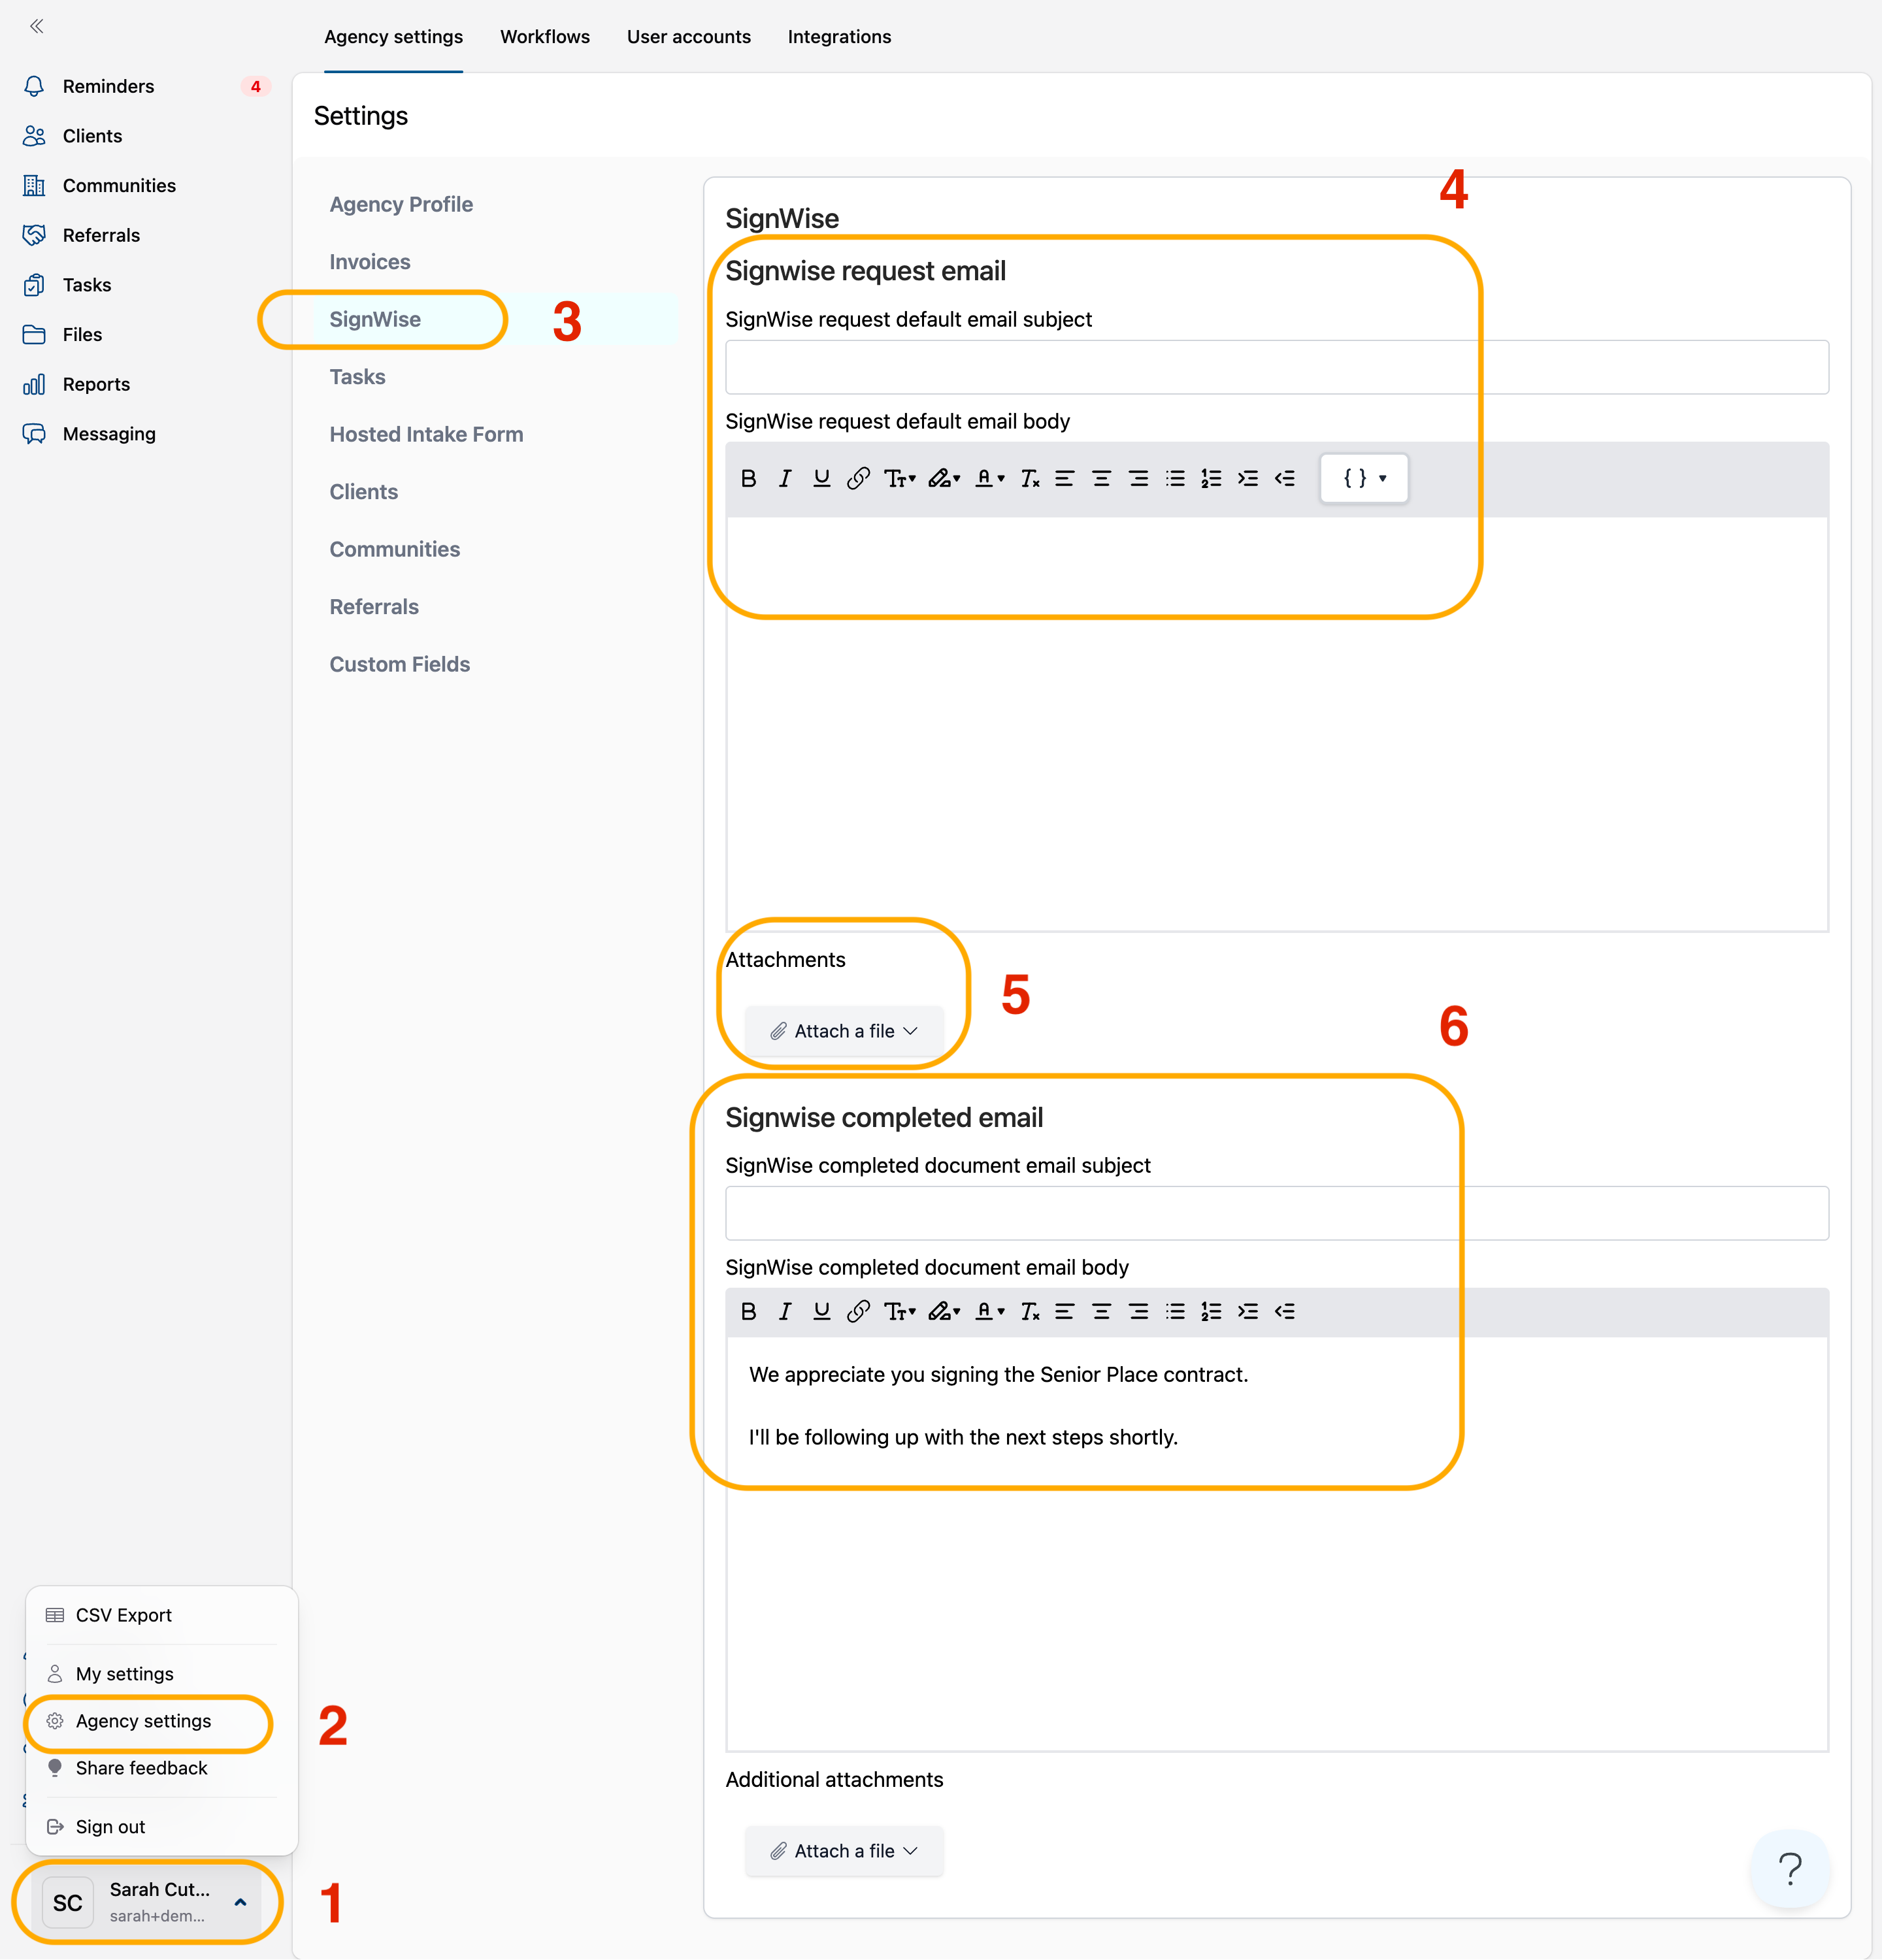Click clear formatting icon in request email toolbar
This screenshot has height=1960, width=1882.
coord(1030,478)
